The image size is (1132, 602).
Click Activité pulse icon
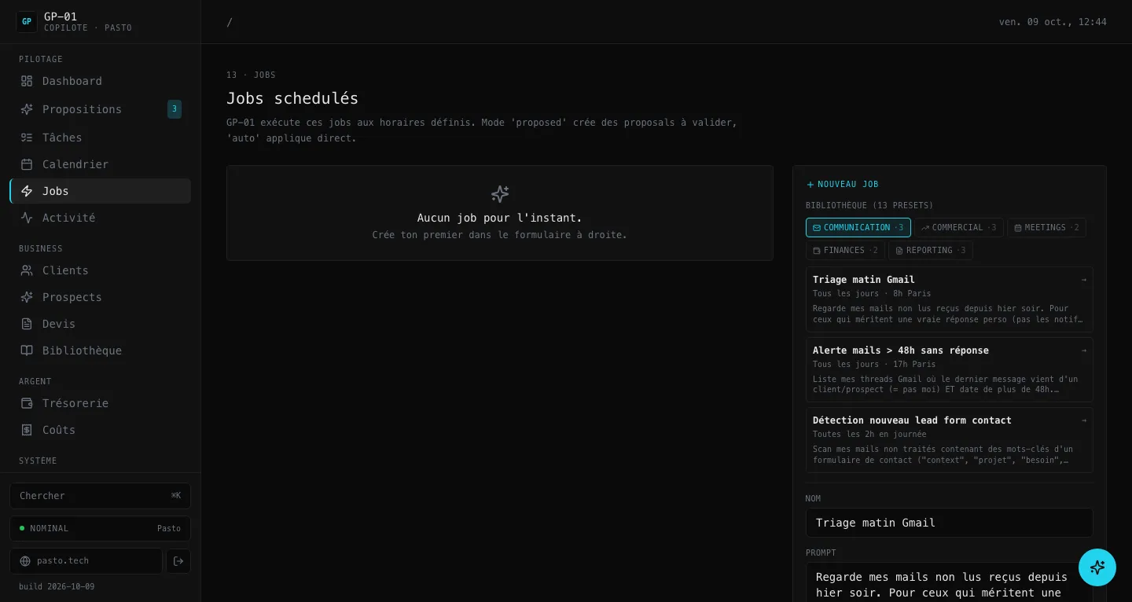tap(27, 218)
